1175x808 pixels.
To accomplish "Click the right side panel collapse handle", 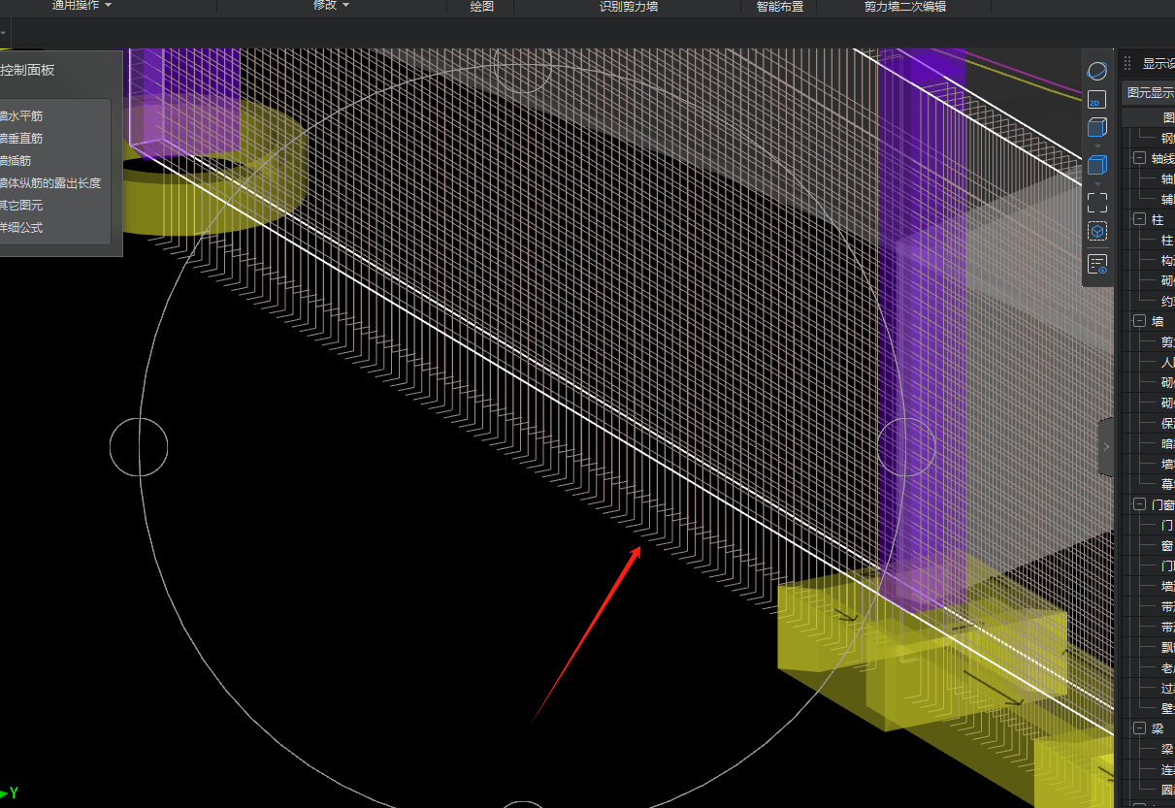I will (x=1106, y=447).
